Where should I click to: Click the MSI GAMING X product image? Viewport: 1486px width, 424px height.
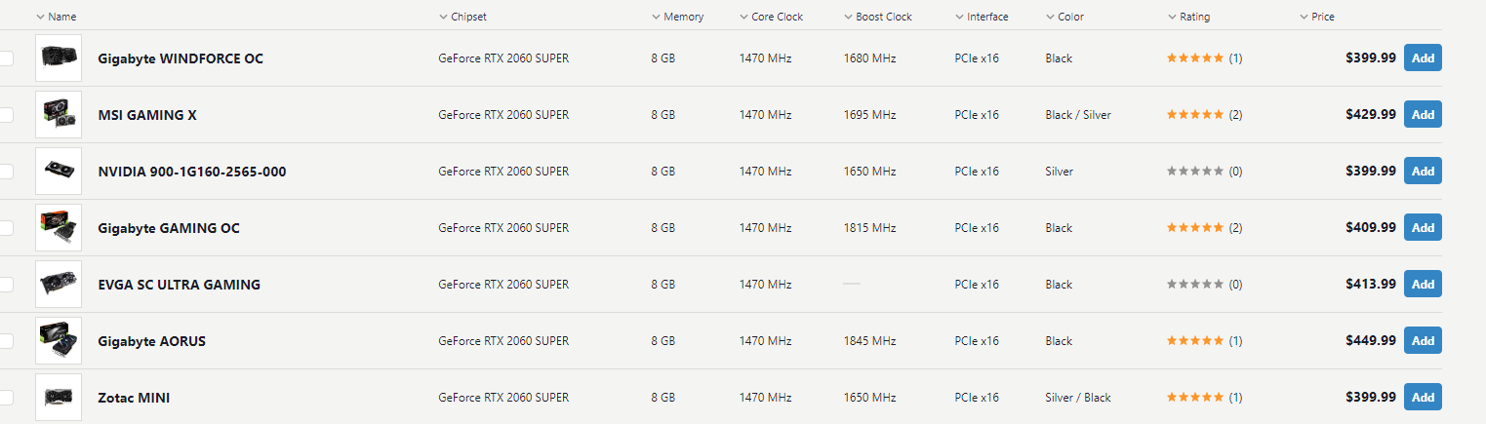point(59,115)
